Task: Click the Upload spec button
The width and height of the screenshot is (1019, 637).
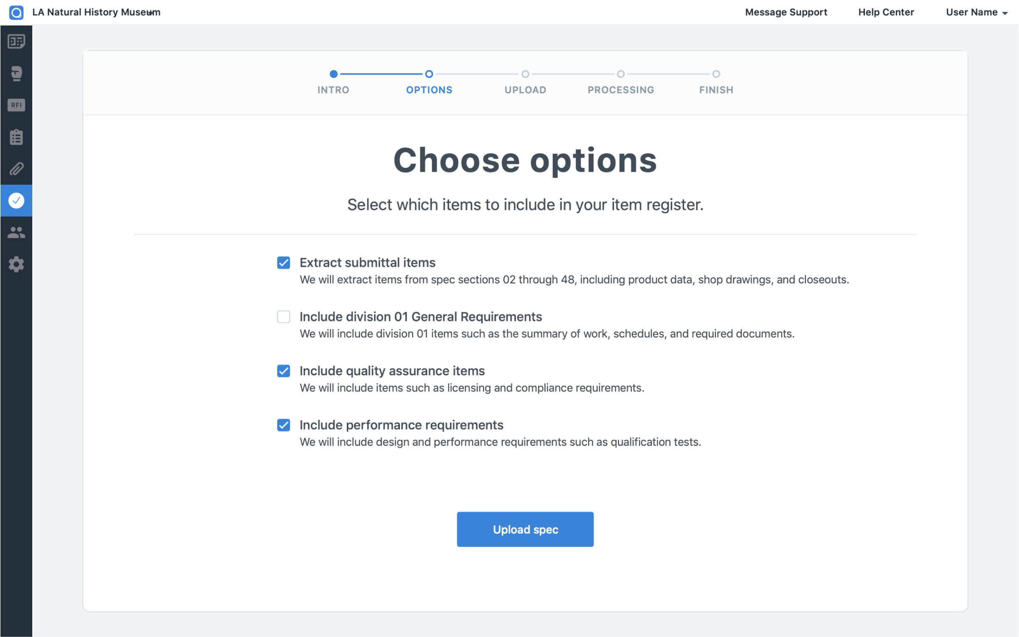Action: pyautogui.click(x=525, y=529)
